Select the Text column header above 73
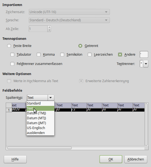 coord(79,105)
